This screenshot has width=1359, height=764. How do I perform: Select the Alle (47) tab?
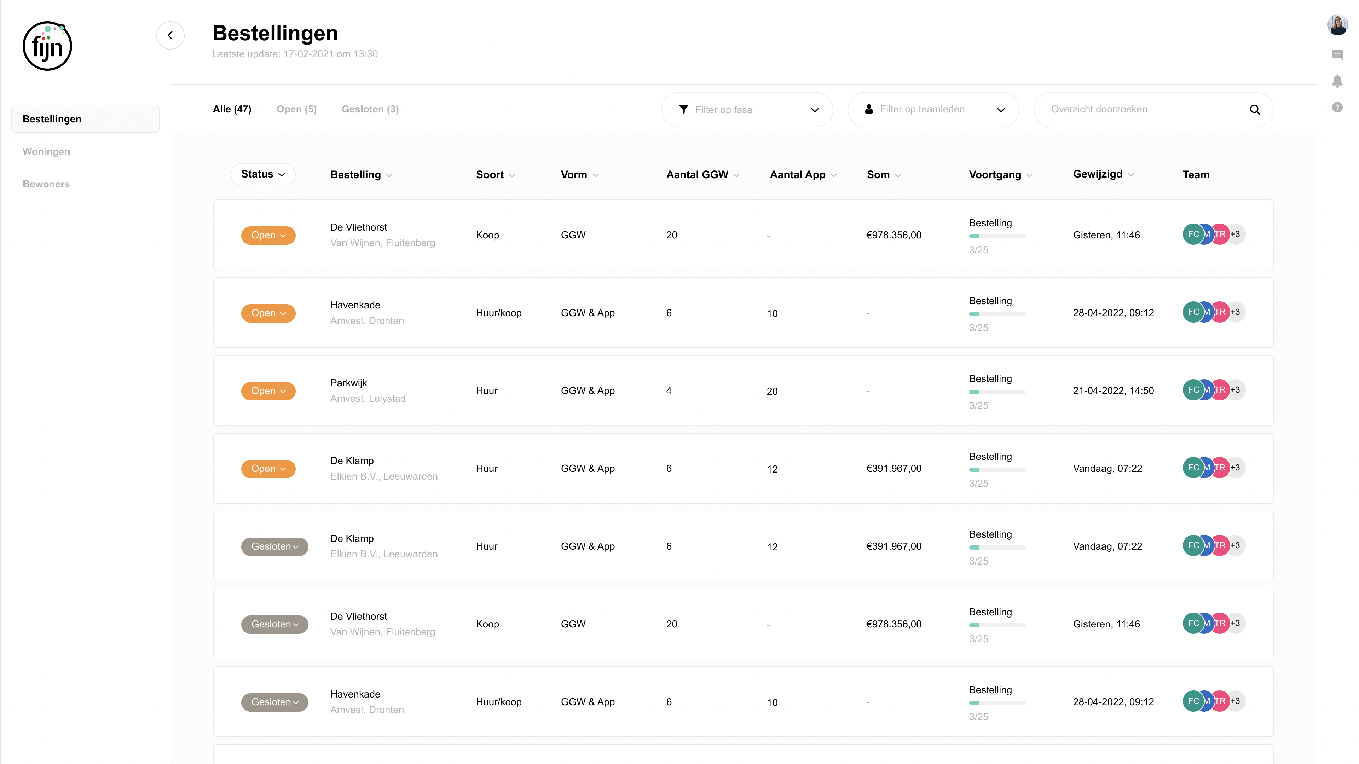[232, 109]
